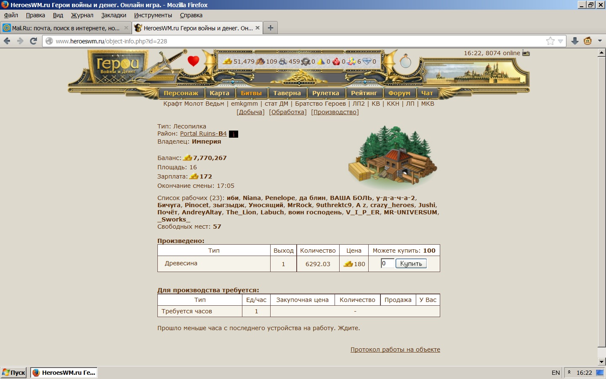Click the Heroes game logo

tap(117, 66)
